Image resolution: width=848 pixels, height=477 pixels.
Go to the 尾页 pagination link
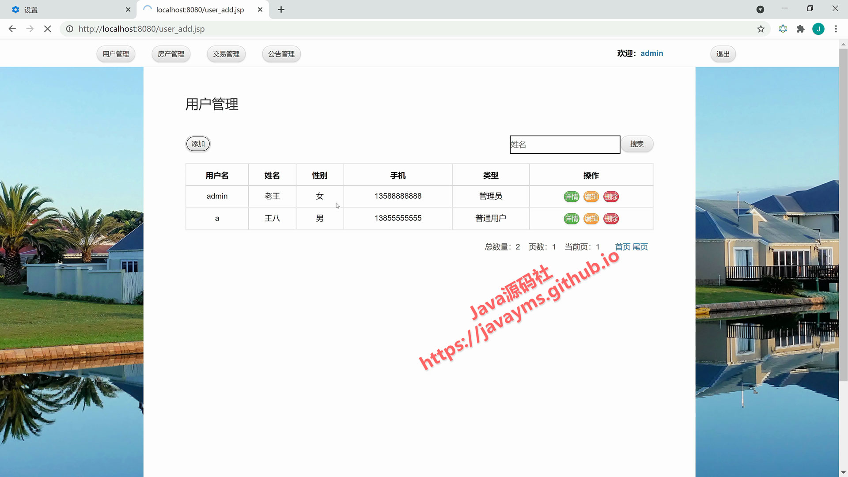tap(640, 247)
